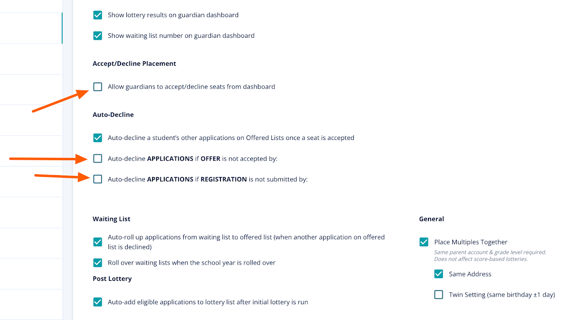576x320 pixels.
Task: Disable auto-roll up from waiting list checkbox
Action: [x=98, y=242]
